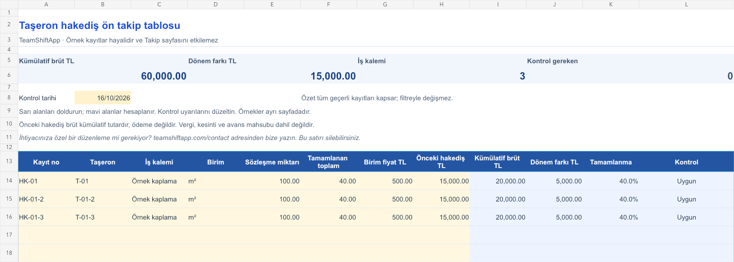Click the 'Özet tüm geçerli kayıtları kapsar' note
This screenshot has width=734, height=262.
tap(377, 98)
